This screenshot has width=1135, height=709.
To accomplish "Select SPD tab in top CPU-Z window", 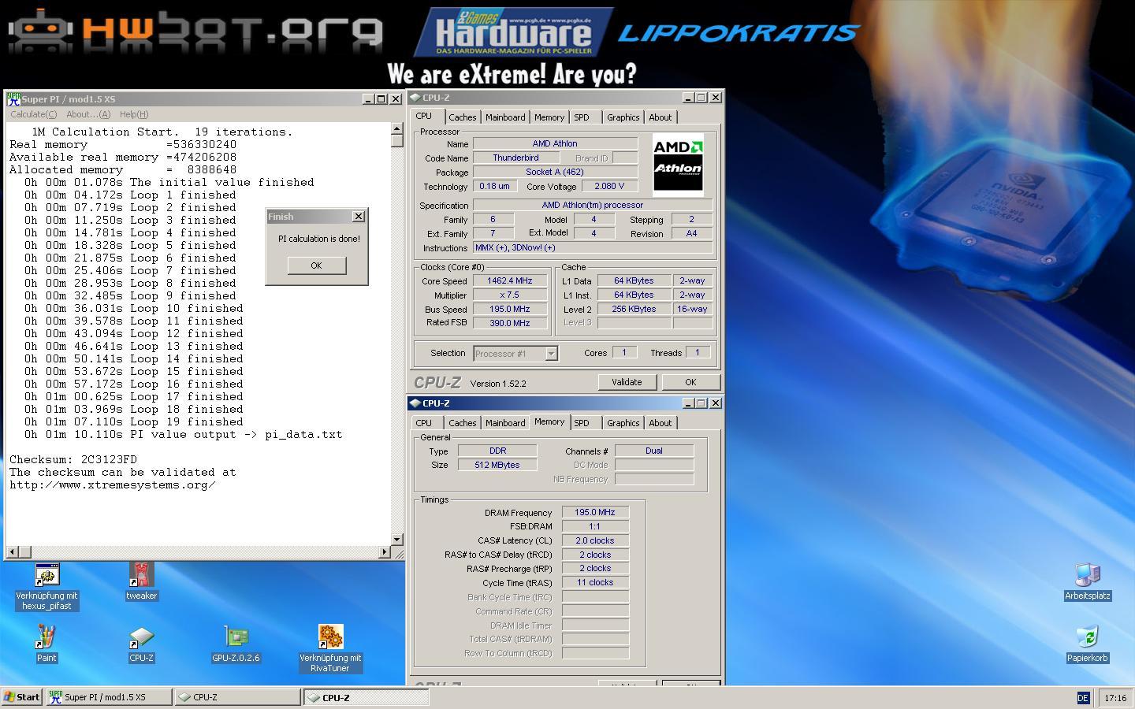I will (x=582, y=117).
